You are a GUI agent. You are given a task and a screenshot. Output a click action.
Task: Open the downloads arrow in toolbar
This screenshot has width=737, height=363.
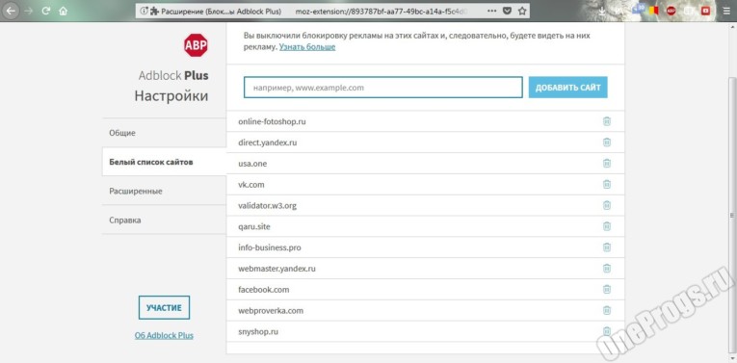coord(603,11)
